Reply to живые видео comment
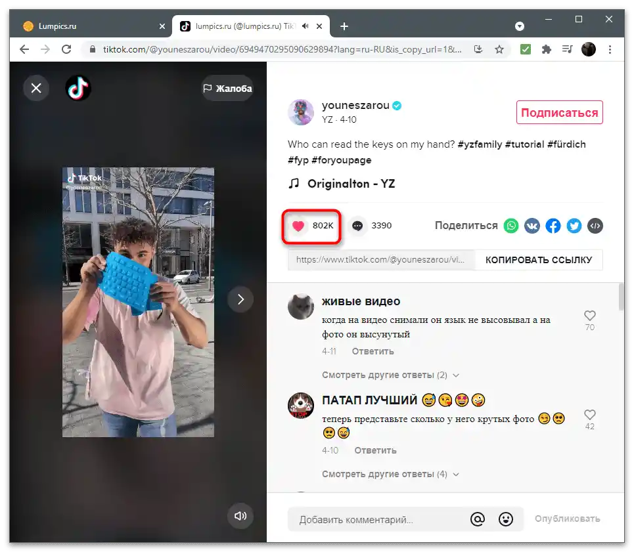This screenshot has width=634, height=552. click(x=373, y=351)
